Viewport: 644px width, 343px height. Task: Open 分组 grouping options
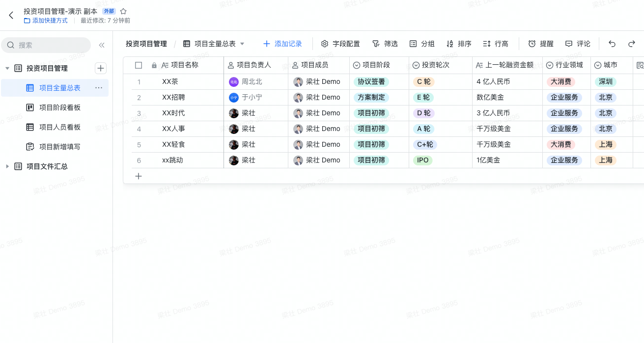point(422,44)
